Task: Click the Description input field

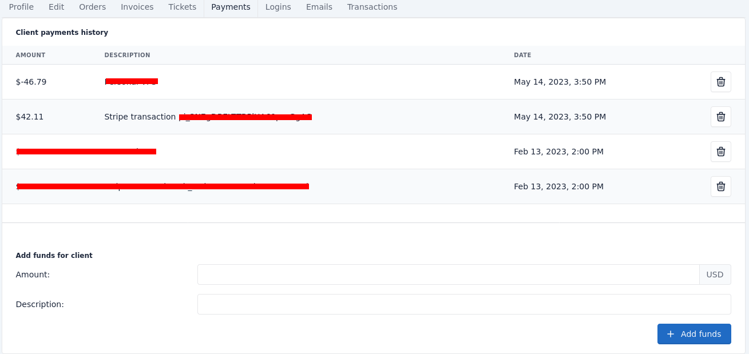Action: [x=463, y=304]
